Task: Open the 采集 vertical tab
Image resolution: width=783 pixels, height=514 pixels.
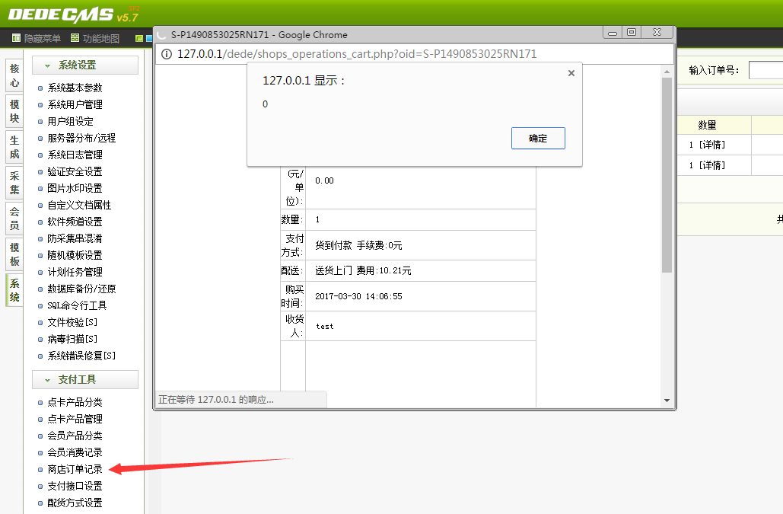Action: [x=14, y=183]
